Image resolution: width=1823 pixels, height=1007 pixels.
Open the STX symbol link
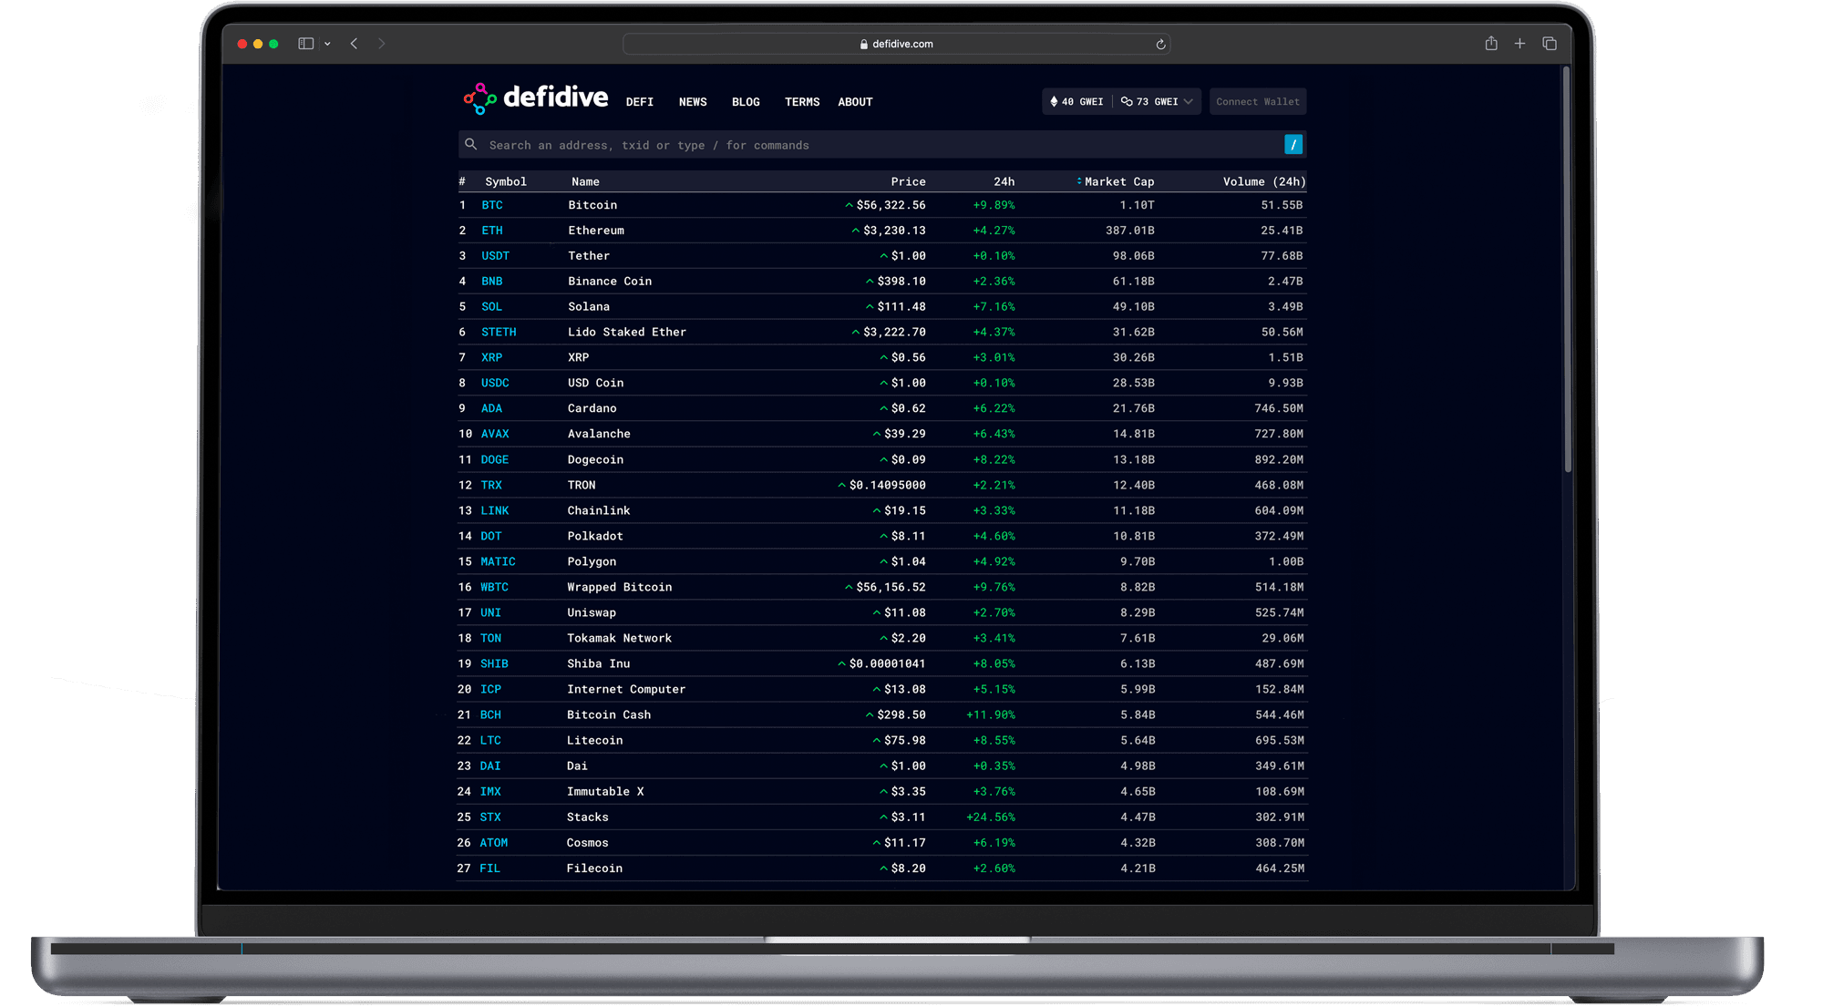point(490,817)
